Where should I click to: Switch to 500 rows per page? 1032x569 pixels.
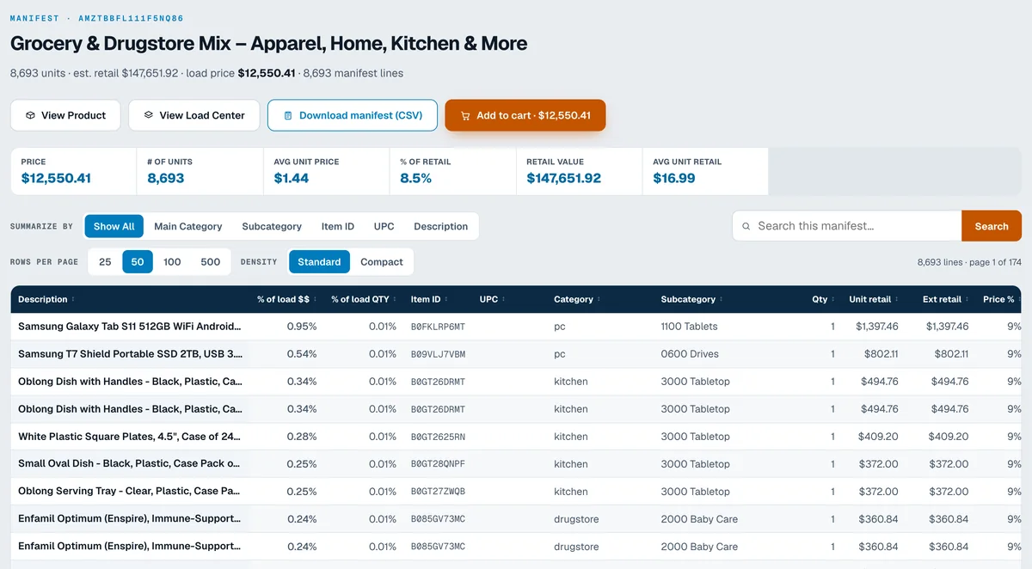point(210,262)
